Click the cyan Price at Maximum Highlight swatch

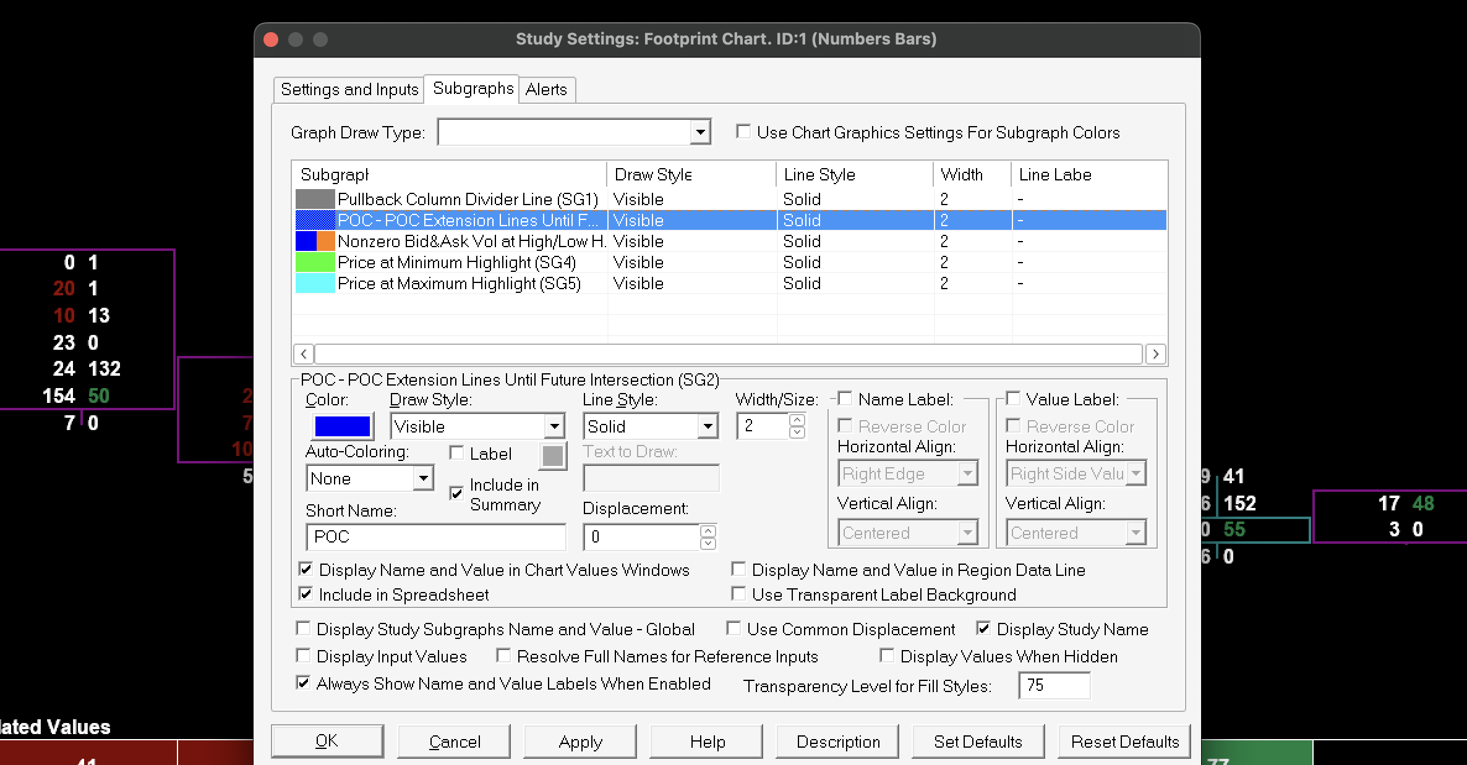[x=315, y=284]
